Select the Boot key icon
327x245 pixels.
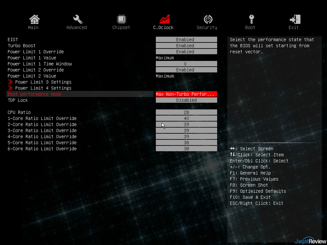pos(251,19)
